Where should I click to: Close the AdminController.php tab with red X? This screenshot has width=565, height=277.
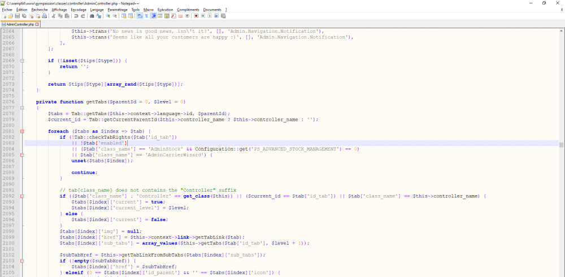[x=37, y=24]
